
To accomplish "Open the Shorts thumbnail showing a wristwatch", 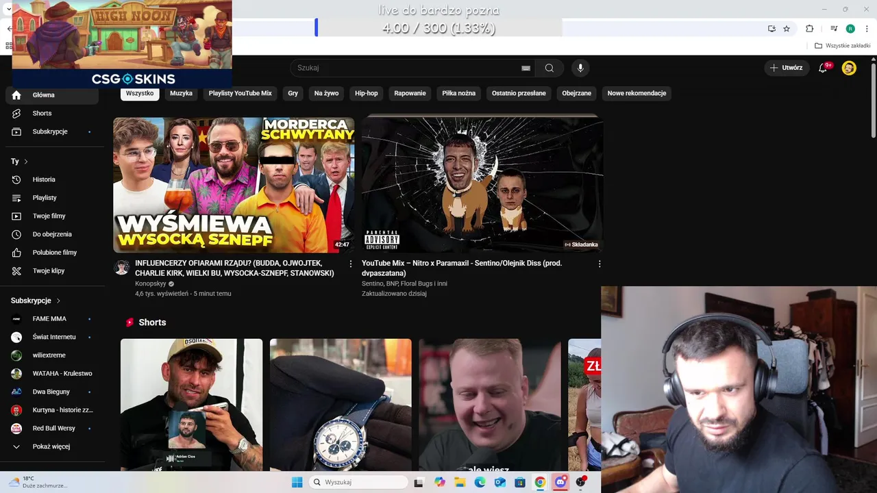I will tap(341, 405).
